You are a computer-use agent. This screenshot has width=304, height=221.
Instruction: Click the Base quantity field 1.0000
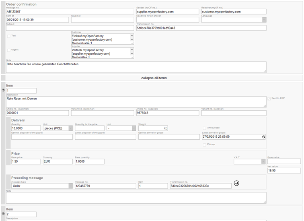tap(90, 161)
